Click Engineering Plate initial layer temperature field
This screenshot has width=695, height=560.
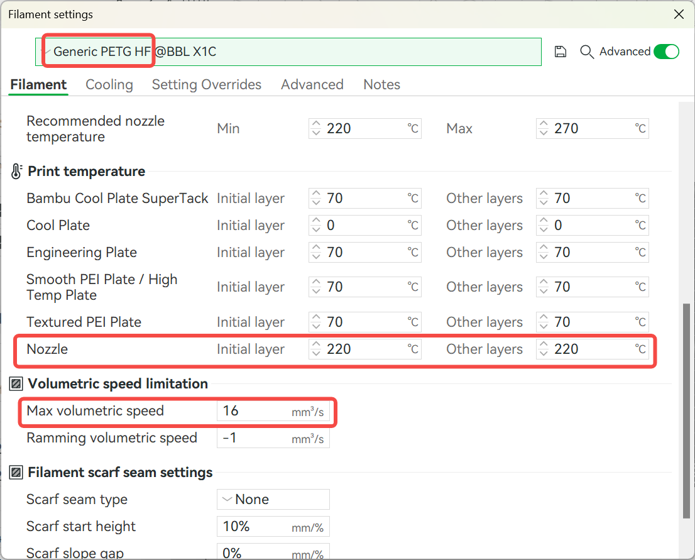(x=365, y=252)
